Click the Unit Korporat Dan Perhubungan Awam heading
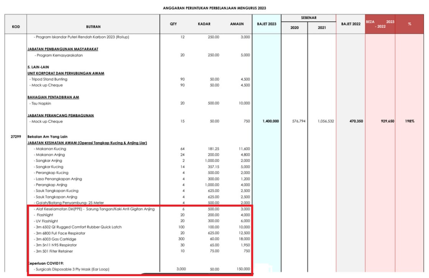 click(x=66, y=73)
